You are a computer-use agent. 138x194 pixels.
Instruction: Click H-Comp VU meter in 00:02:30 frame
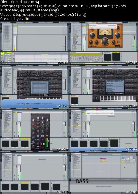[105, 32]
